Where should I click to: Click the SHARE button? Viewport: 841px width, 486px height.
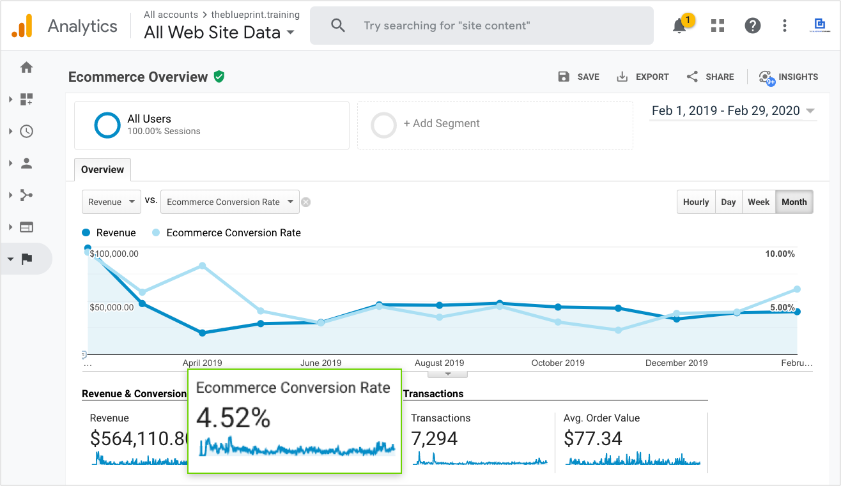tap(710, 77)
